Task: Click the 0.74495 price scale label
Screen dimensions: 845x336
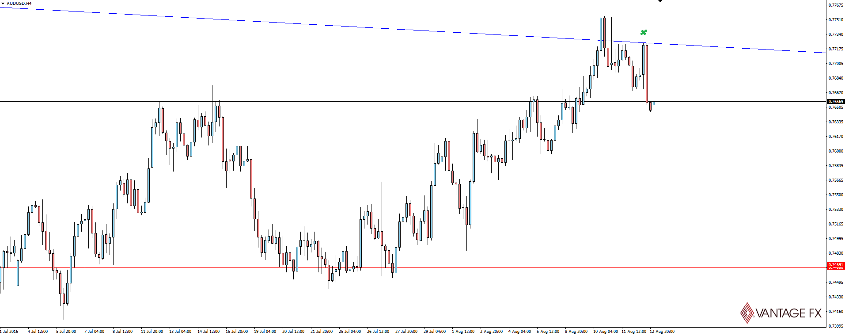Action: point(836,283)
